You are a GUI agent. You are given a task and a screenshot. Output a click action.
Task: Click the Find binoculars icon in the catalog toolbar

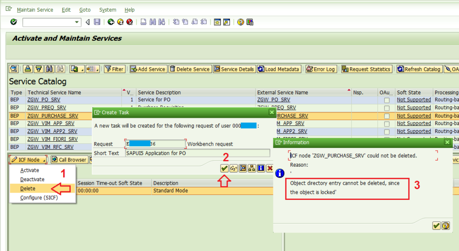click(x=49, y=69)
